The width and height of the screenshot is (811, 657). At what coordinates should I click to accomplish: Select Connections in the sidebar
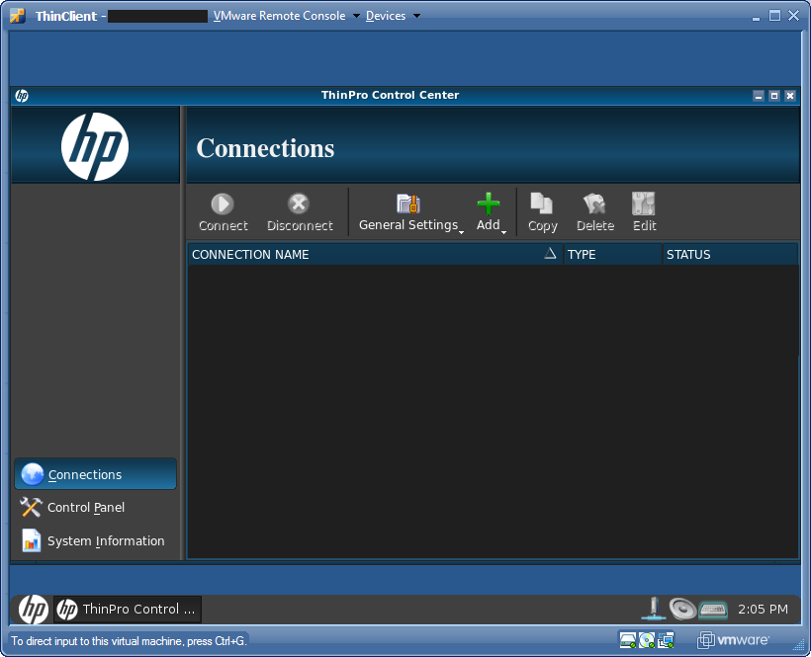coord(96,474)
